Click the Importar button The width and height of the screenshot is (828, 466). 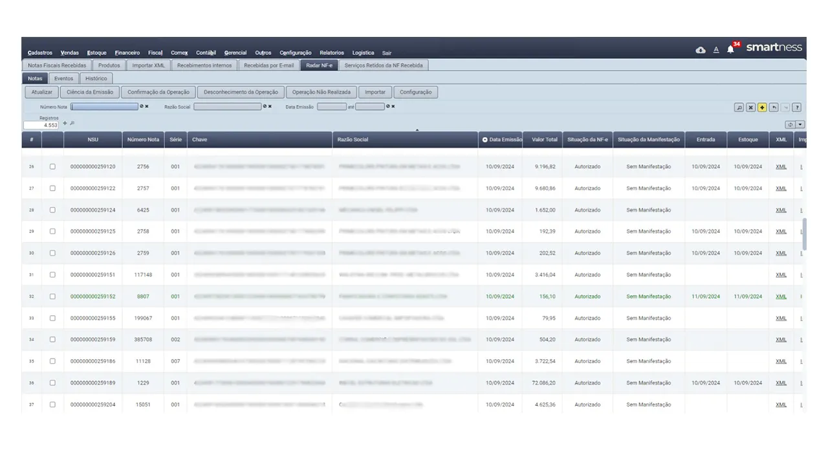pyautogui.click(x=375, y=93)
